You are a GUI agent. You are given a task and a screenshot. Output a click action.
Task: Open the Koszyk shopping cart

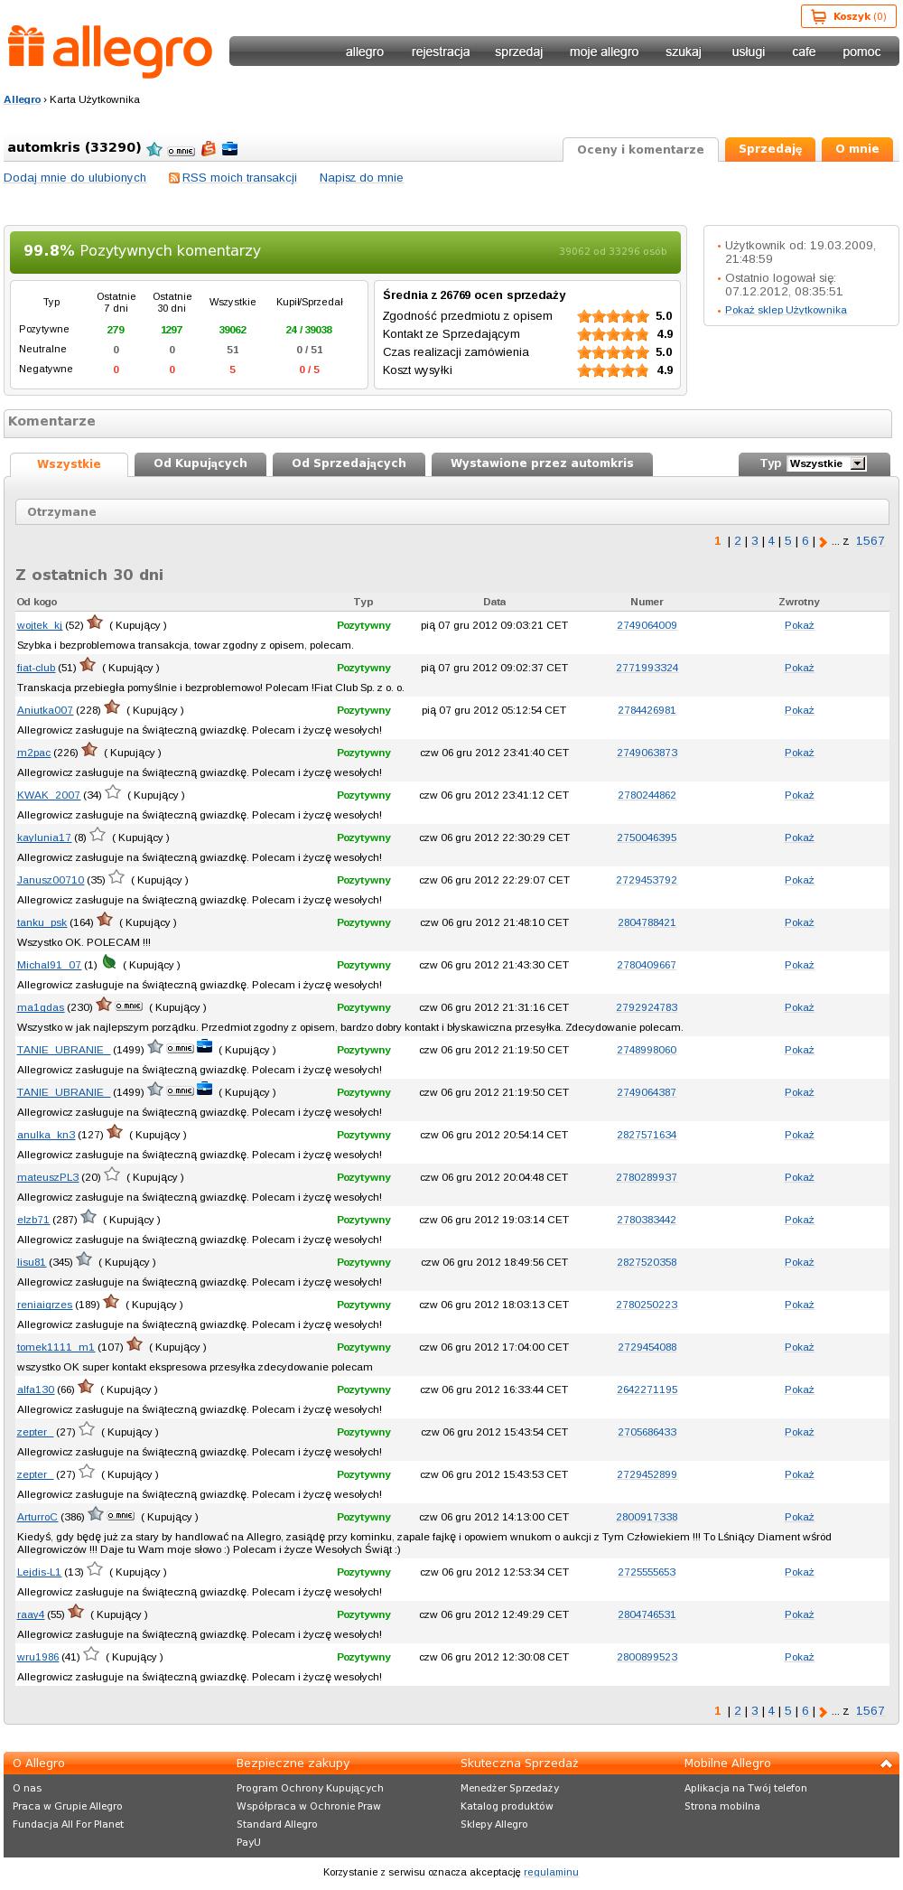(848, 16)
